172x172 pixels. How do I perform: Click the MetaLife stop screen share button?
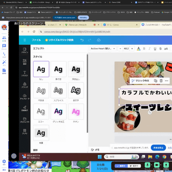point(166,165)
